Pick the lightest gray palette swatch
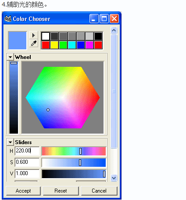 point(89,36)
